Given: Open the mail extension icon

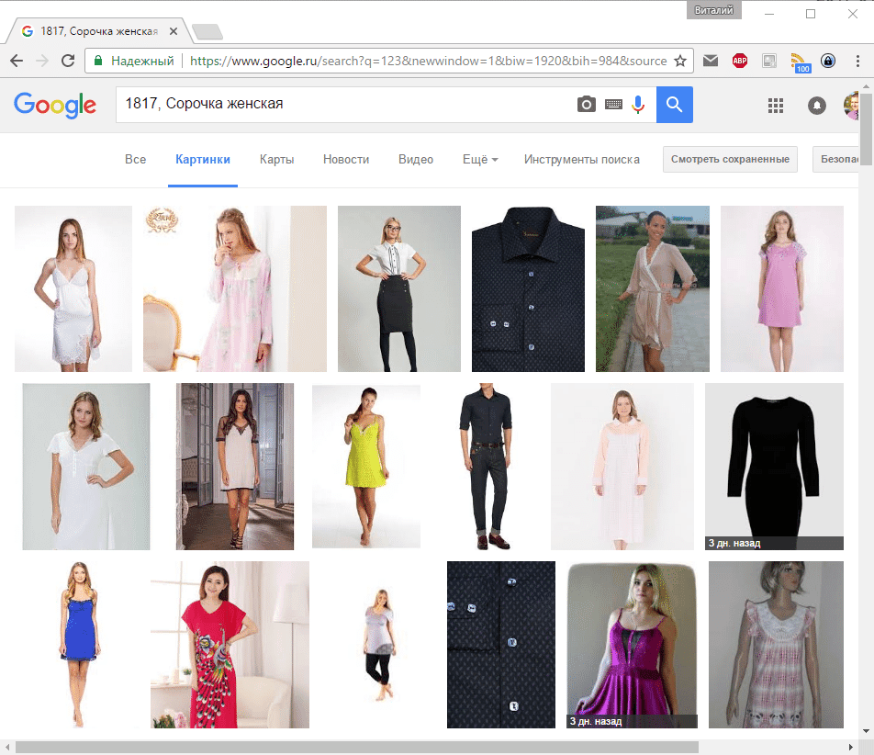Looking at the screenshot, I should click(x=711, y=61).
